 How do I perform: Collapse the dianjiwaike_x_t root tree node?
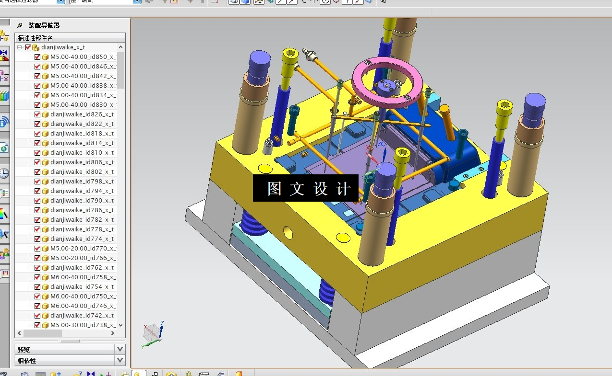point(20,47)
